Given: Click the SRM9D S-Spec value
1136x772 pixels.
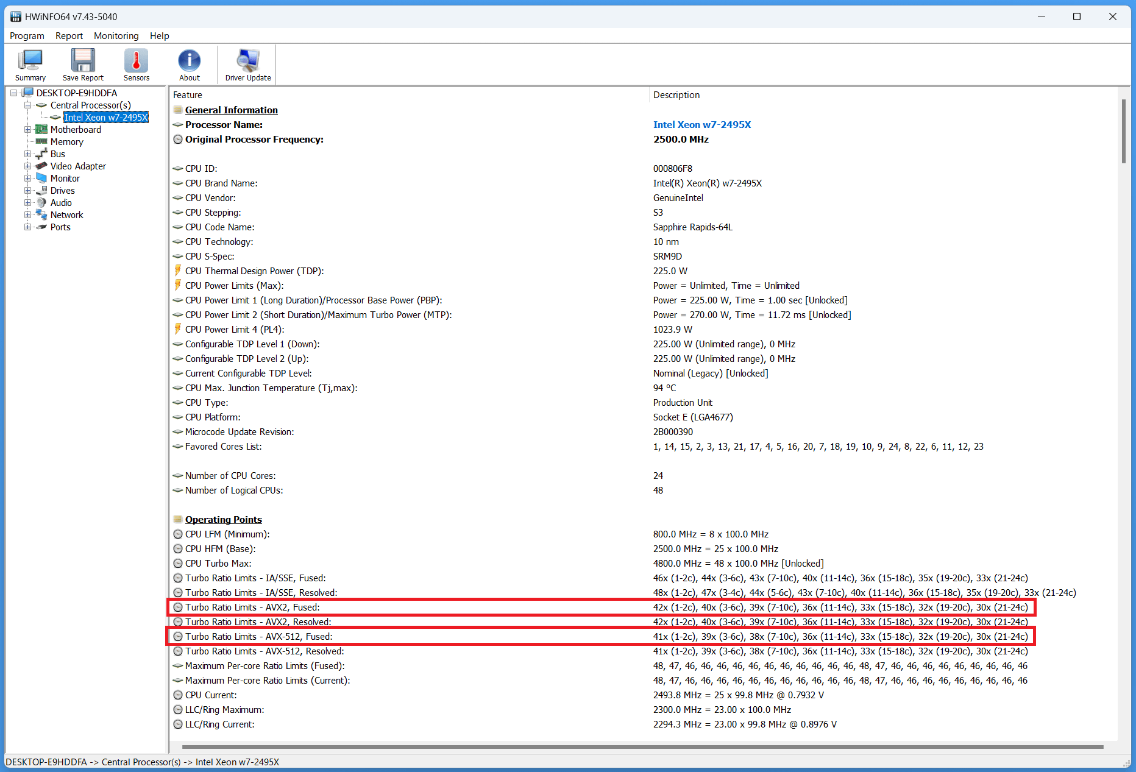Looking at the screenshot, I should [x=667, y=256].
